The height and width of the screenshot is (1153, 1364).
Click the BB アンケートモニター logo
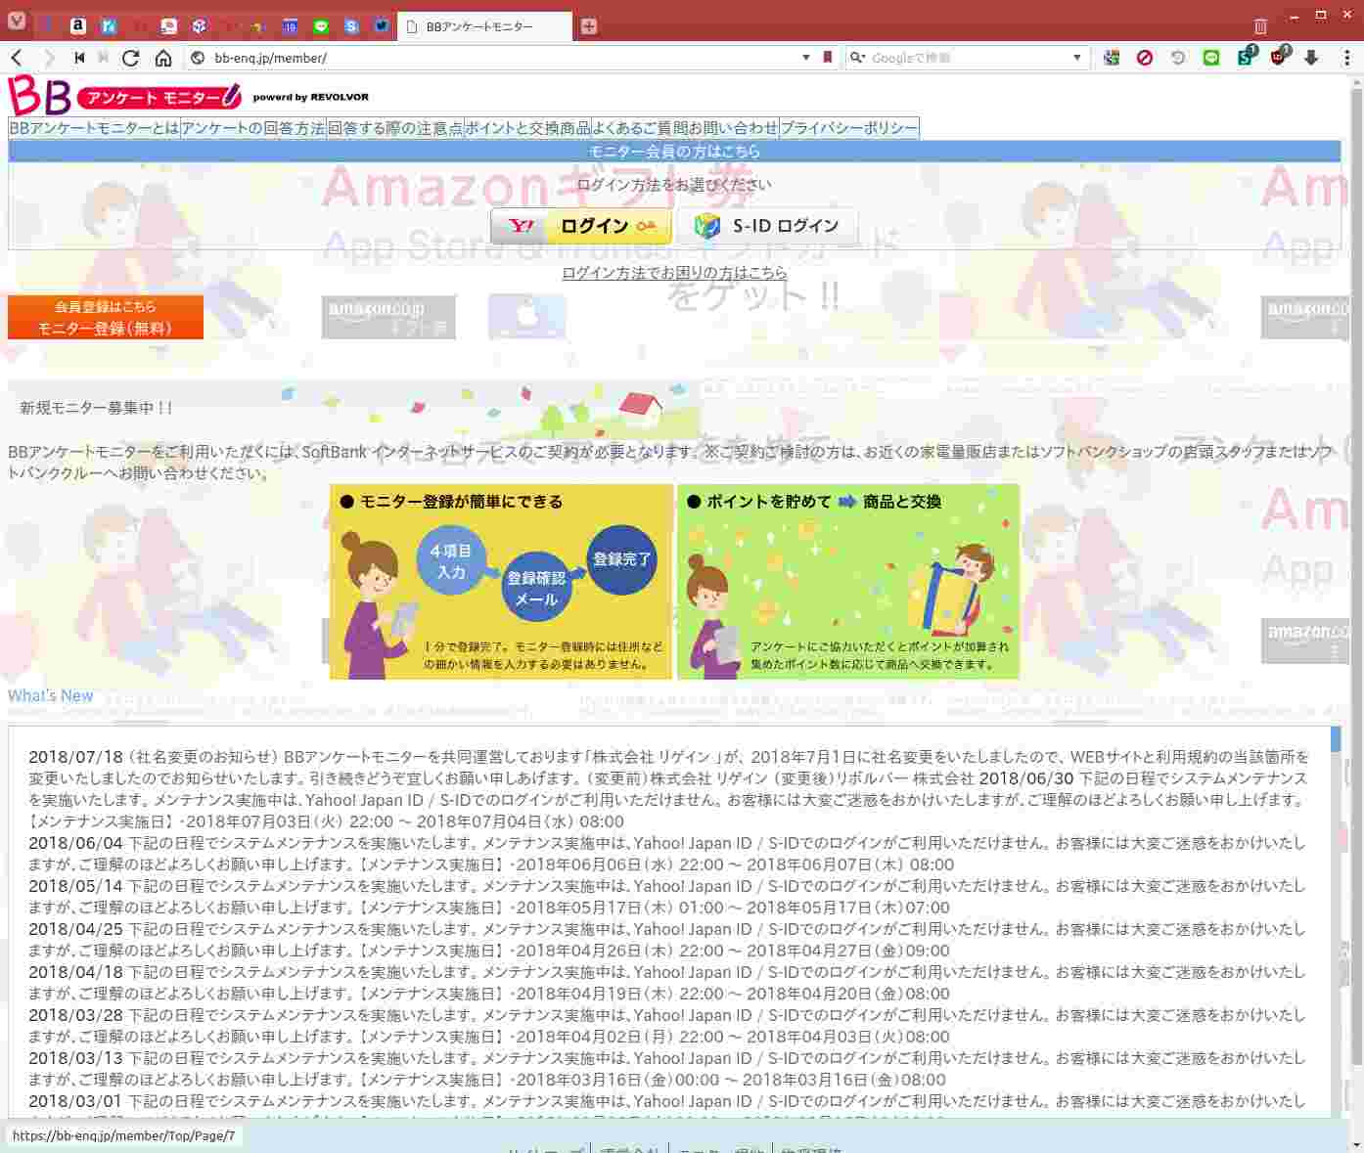124,96
